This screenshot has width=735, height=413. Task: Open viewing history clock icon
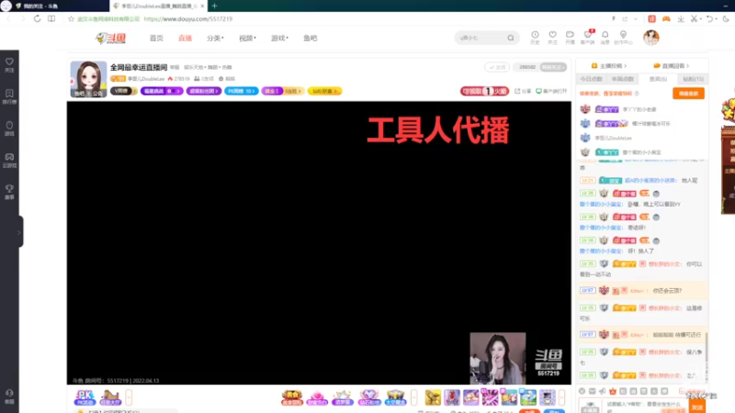point(535,38)
